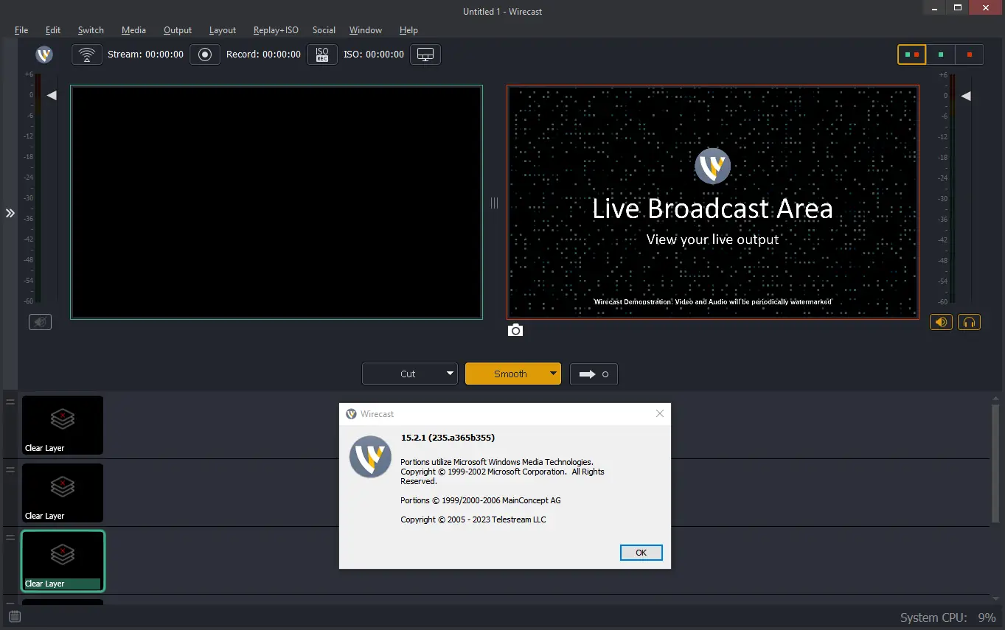
Task: Click the ISO: 00:00:00 timer text
Action: tap(374, 55)
